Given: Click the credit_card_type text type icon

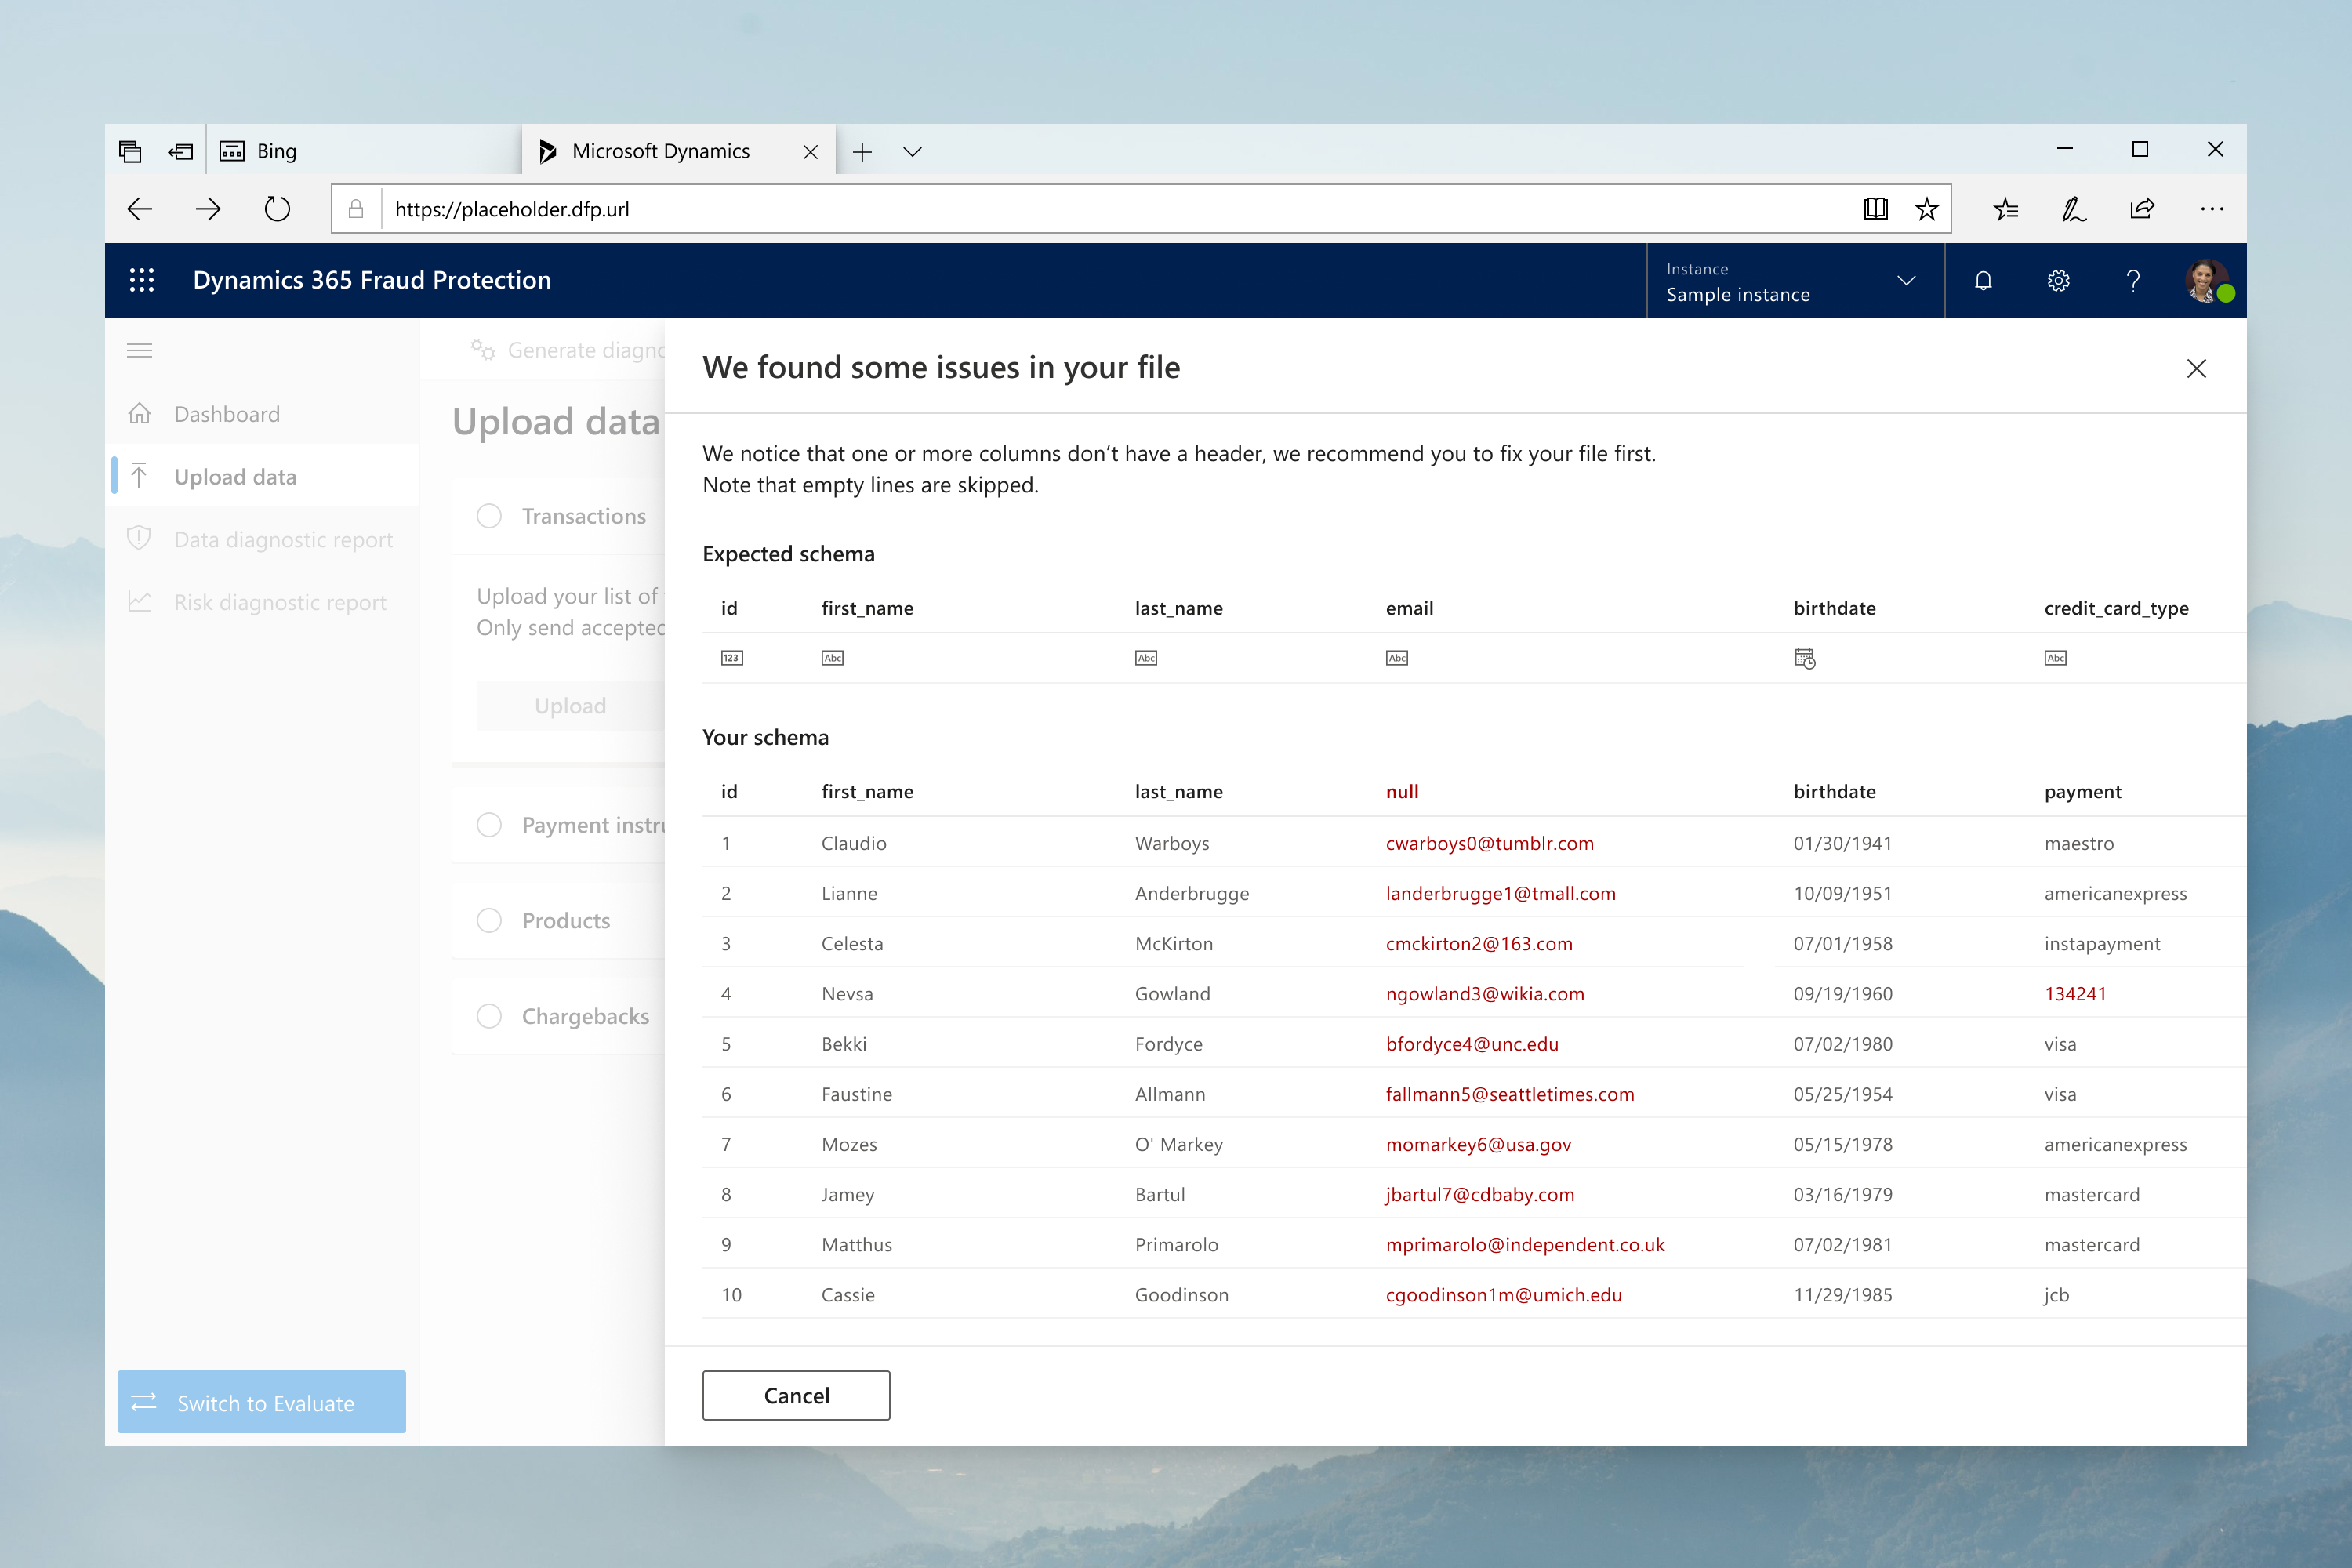Looking at the screenshot, I should [2056, 658].
